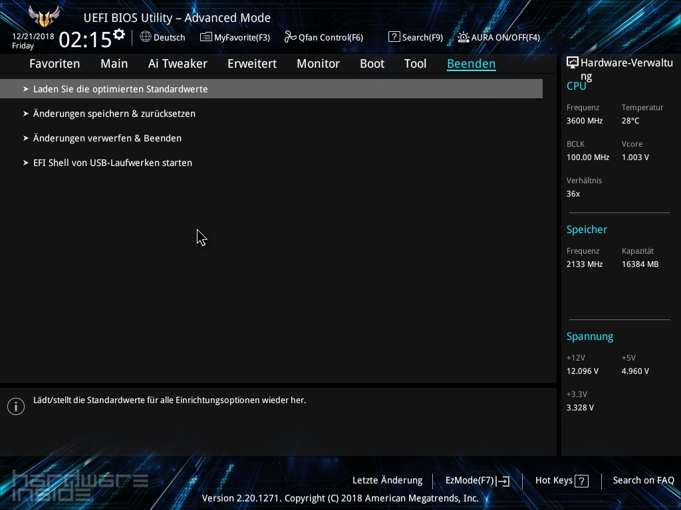Switch to EzMode(F7) label
Image resolution: width=681 pixels, height=510 pixels.
[x=470, y=481]
